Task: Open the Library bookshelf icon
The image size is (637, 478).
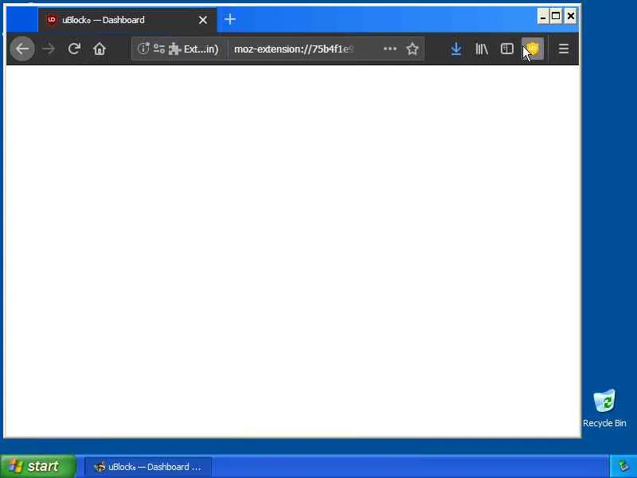Action: tap(482, 49)
